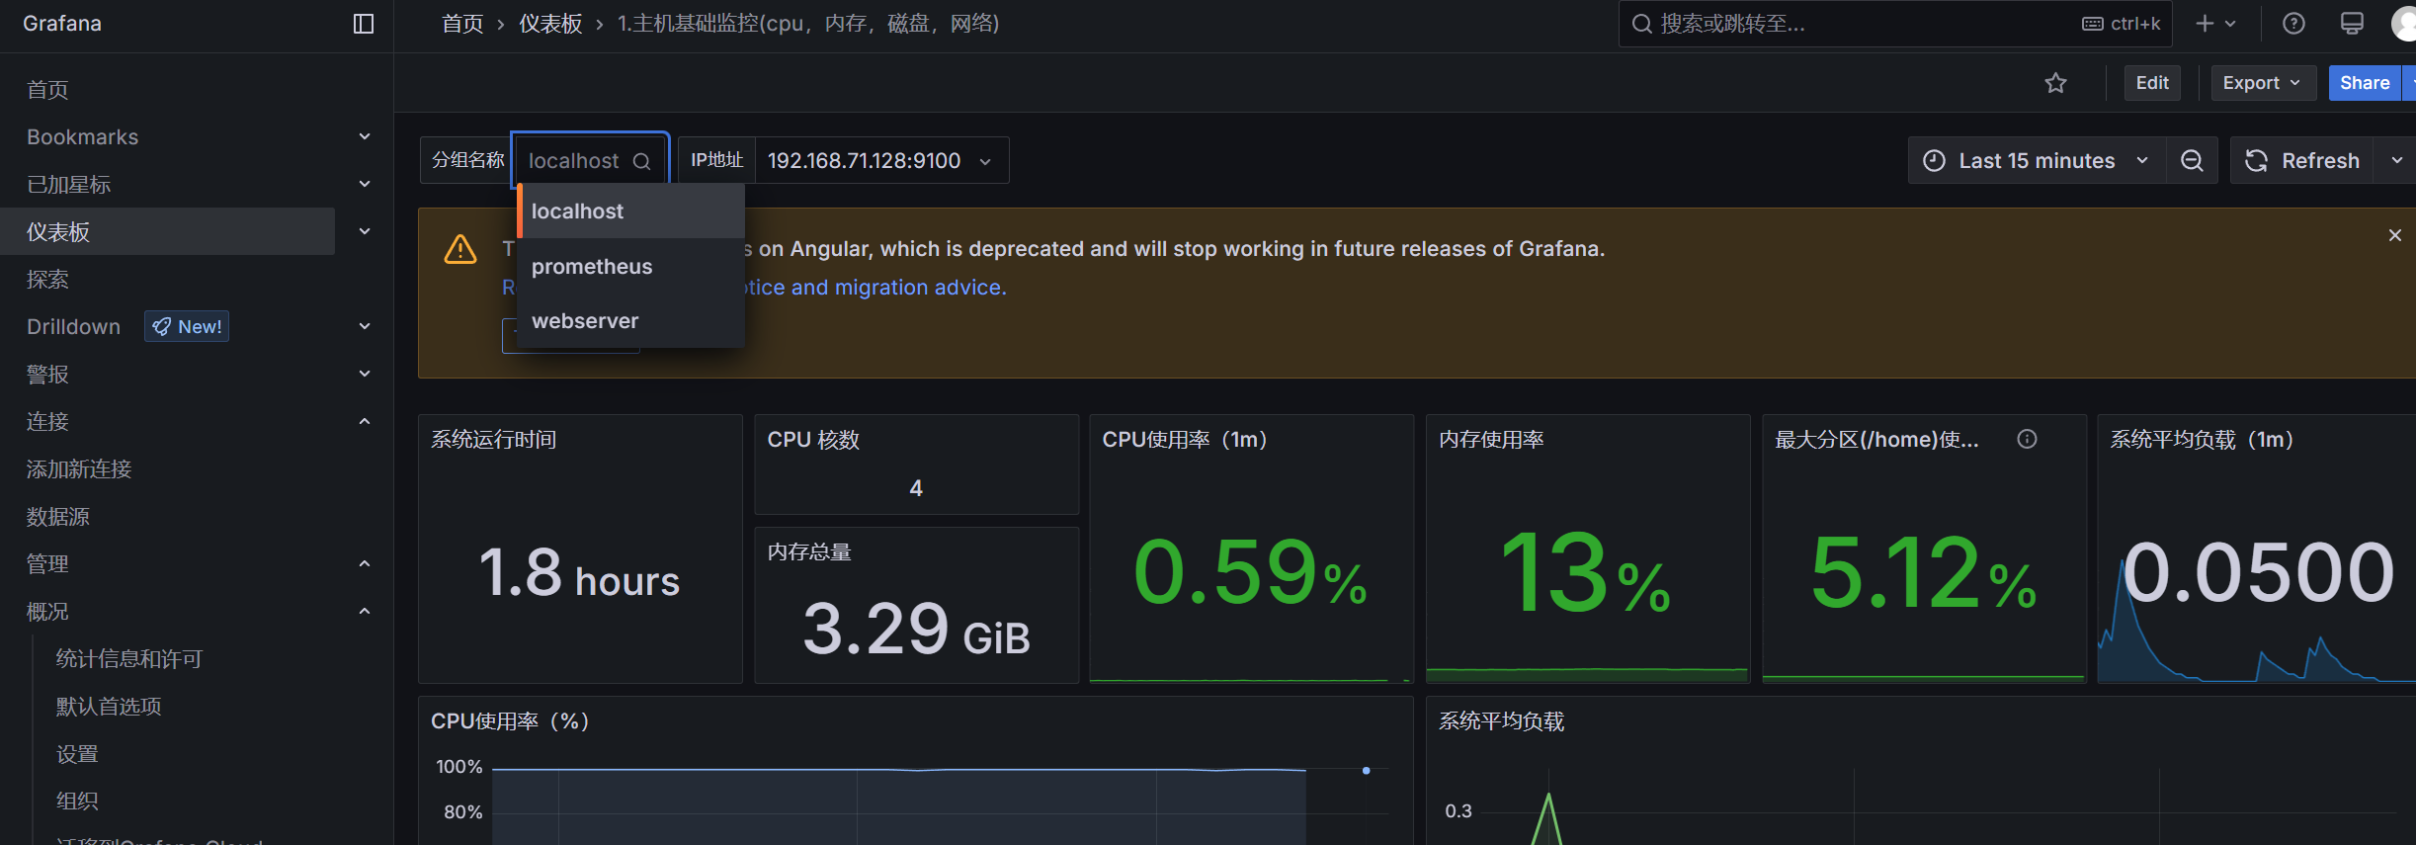Open 仪表板 in the sidebar

click(58, 231)
